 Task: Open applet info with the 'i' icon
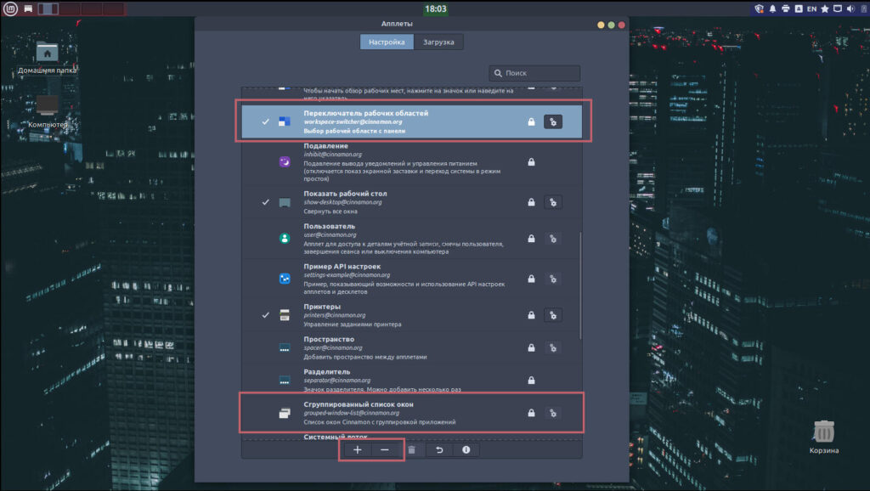point(466,449)
